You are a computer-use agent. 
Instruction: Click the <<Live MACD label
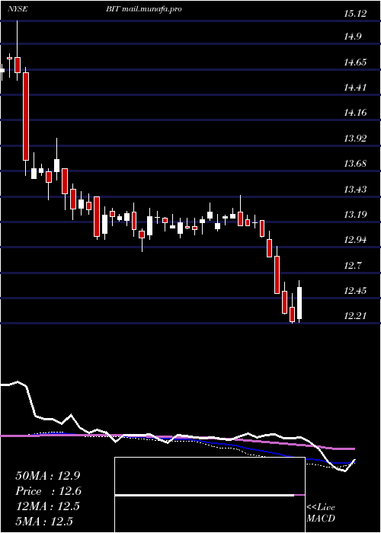coord(321,512)
